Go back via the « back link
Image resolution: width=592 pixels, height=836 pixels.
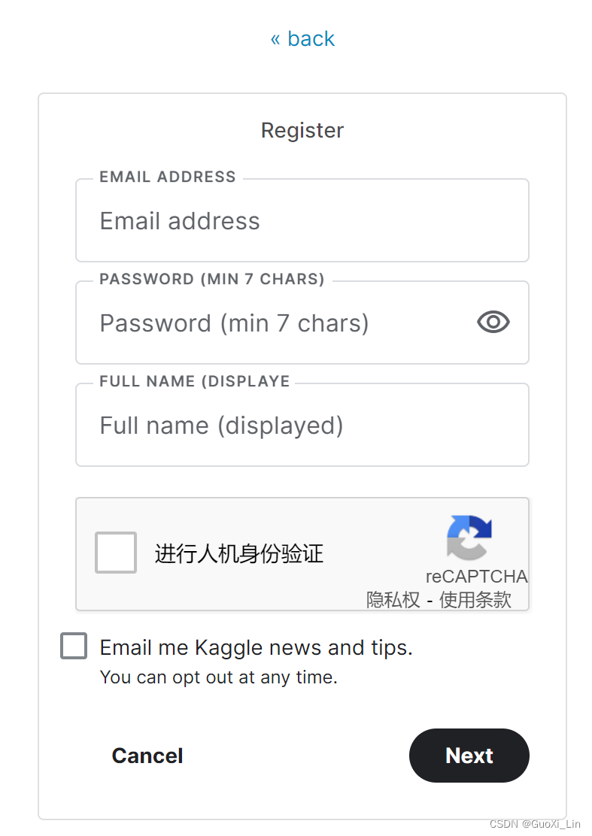pyautogui.click(x=302, y=39)
